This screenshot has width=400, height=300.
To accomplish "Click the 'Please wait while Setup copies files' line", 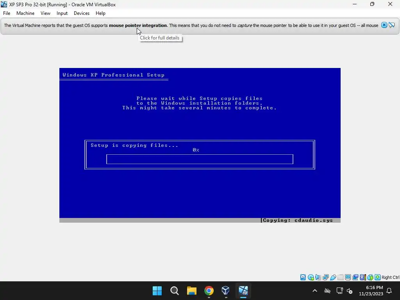I will tap(200, 98).
